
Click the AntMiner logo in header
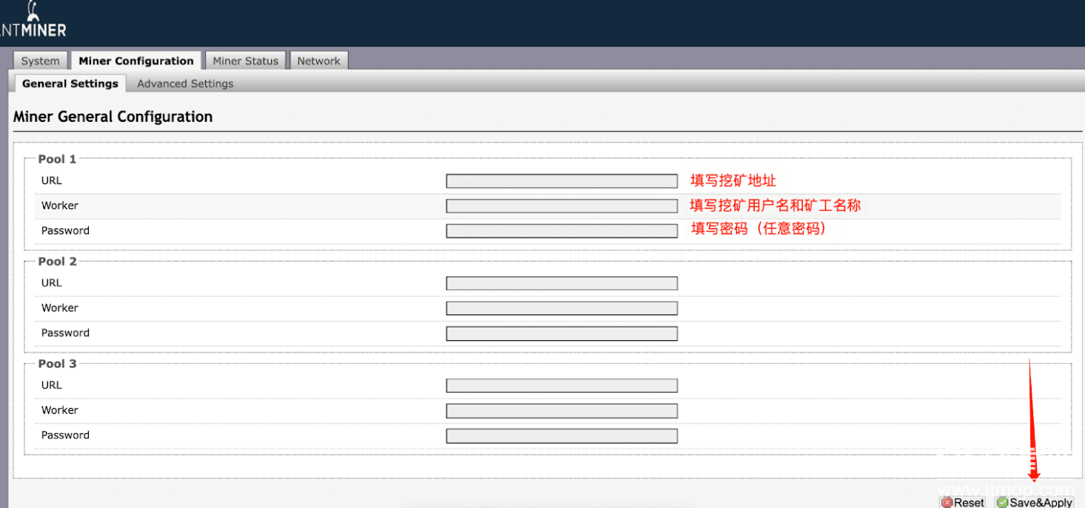[33, 22]
